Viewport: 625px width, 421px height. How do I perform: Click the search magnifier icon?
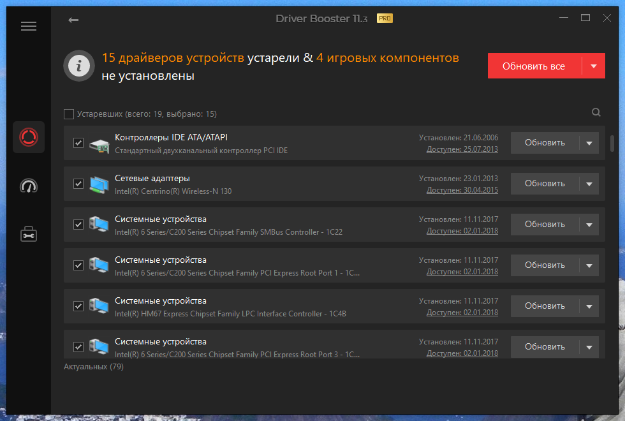click(x=596, y=112)
